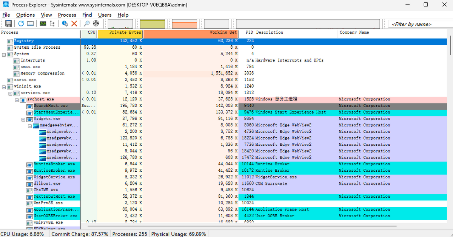Sort by the Process column header
This screenshot has height=237, width=453.
coord(40,33)
